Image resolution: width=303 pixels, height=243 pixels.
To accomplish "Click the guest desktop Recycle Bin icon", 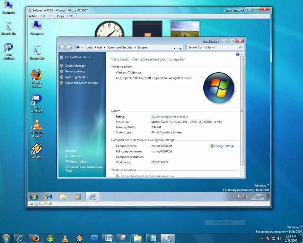I will point(37,52).
